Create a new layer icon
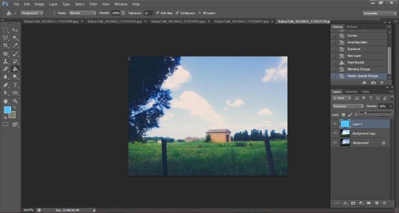399x213 pixels. [x=377, y=203]
